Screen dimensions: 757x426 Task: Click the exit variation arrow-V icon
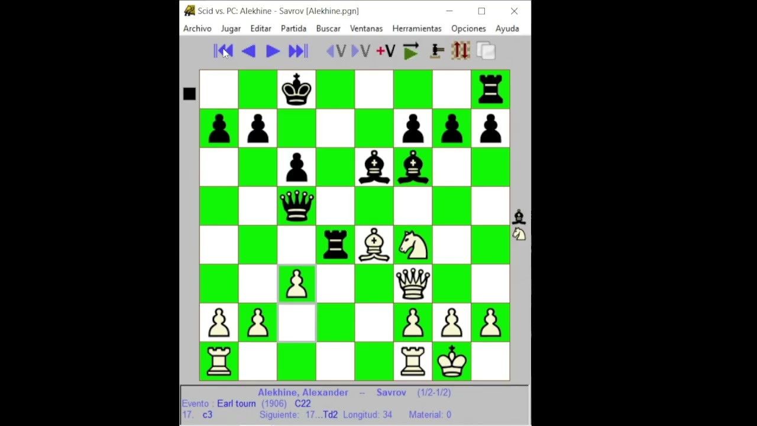336,51
